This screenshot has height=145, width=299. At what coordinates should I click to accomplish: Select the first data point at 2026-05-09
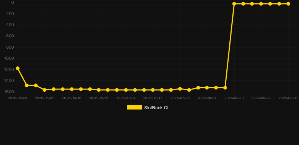[x=17, y=68]
